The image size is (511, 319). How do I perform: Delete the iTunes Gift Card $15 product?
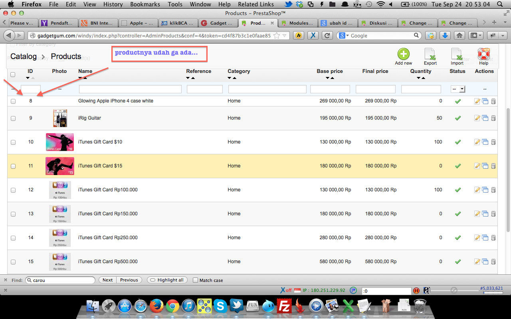click(493, 166)
